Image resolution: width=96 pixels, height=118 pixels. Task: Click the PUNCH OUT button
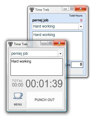point(45,100)
